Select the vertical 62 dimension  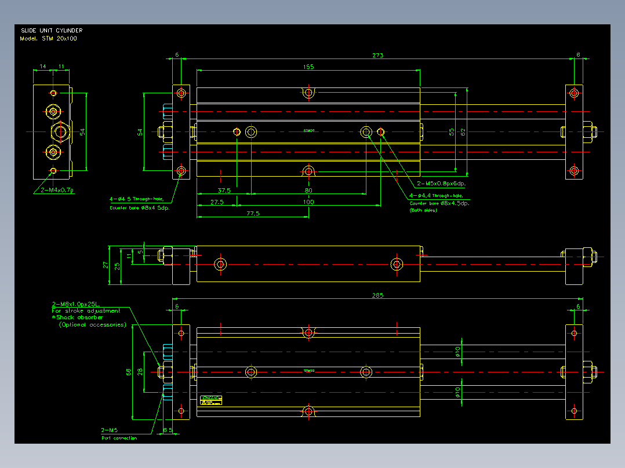click(463, 132)
